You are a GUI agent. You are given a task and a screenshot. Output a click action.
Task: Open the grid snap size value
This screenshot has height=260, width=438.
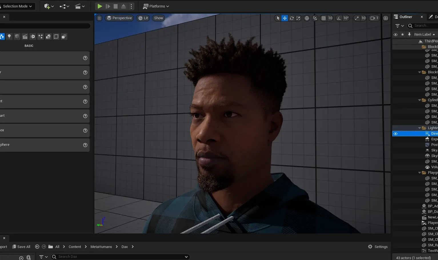330,18
